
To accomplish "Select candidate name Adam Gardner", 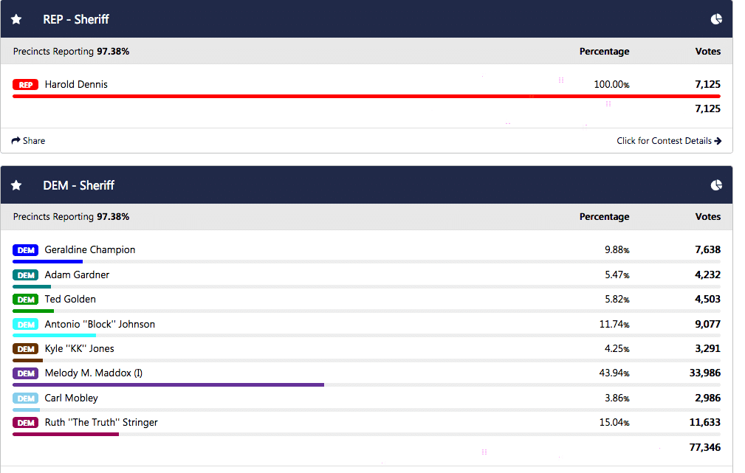I will coord(77,275).
